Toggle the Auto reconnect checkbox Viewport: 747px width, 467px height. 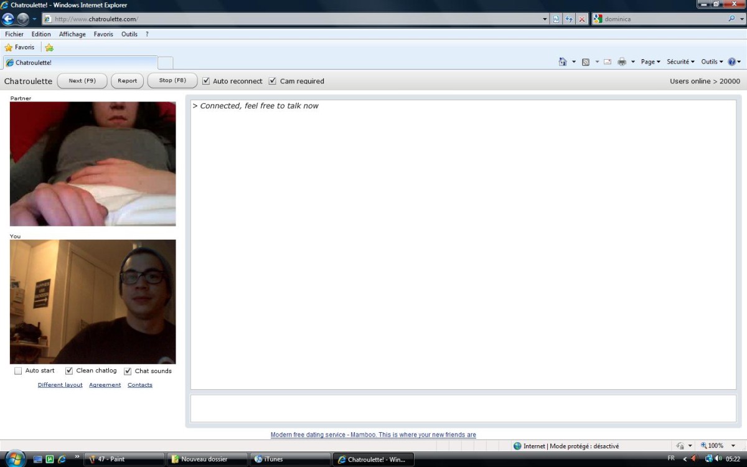pyautogui.click(x=206, y=81)
